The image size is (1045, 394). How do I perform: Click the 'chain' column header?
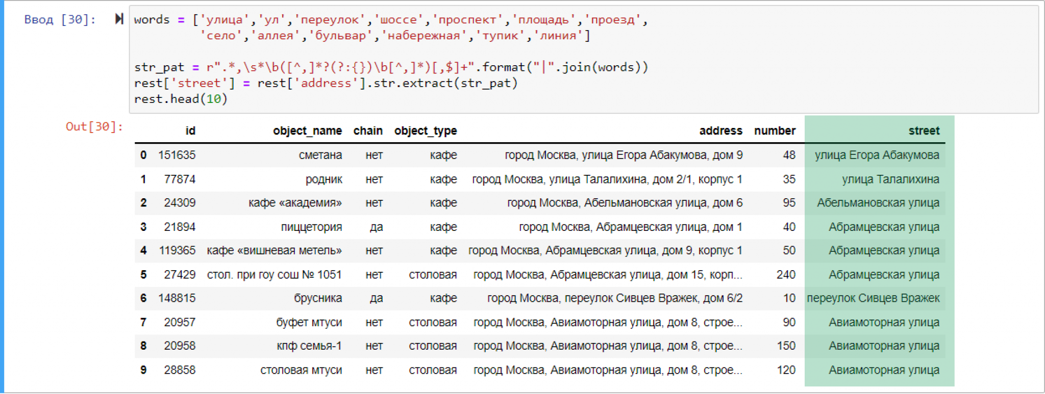coord(368,131)
